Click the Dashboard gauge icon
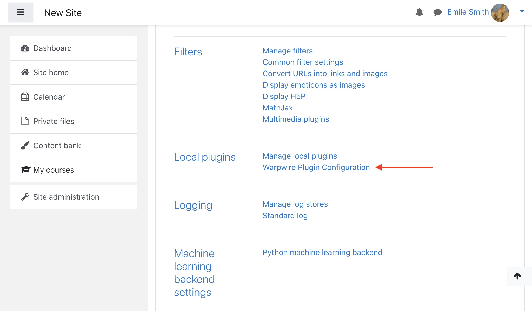Viewport: 532px width, 311px height. (25, 48)
